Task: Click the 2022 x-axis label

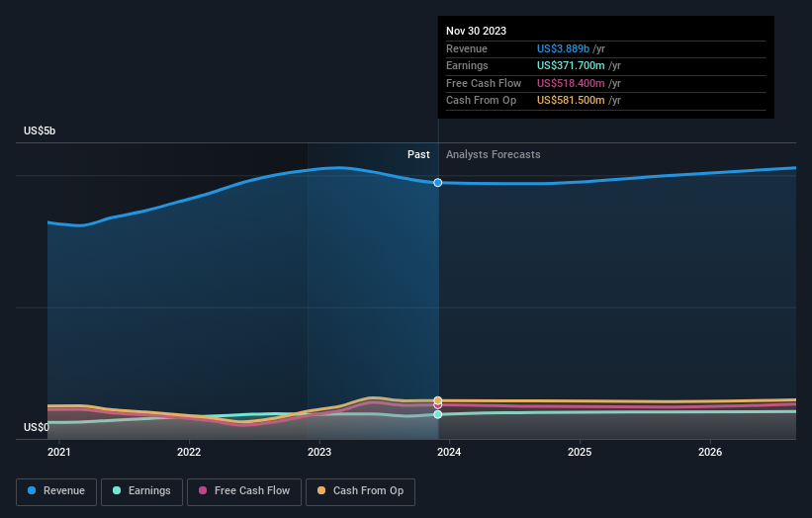Action: point(189,452)
